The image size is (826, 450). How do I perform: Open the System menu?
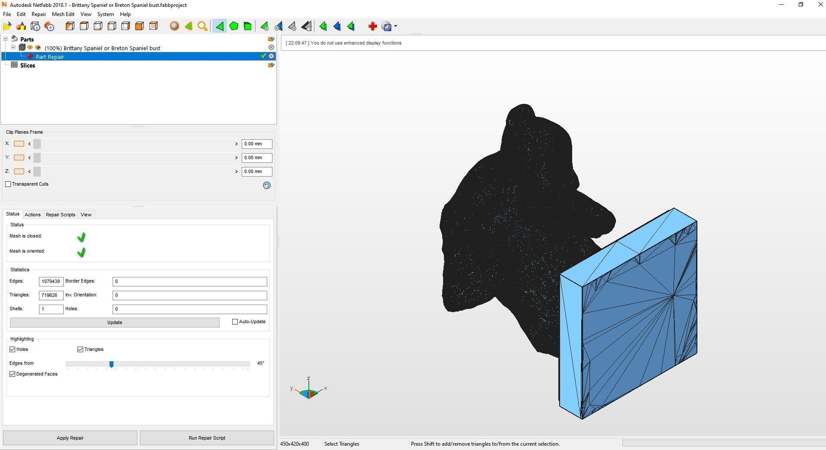pos(105,14)
